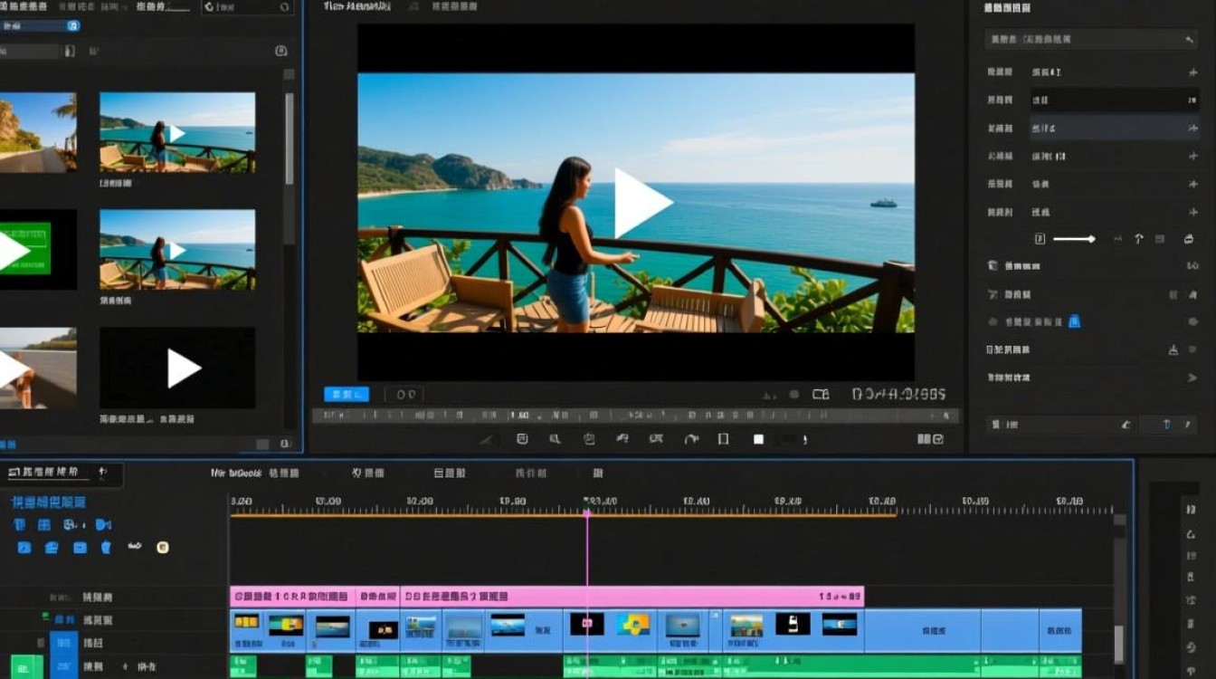Click the first blue tool icon in upper timeline row
Image resolution: width=1216 pixels, height=679 pixels.
(x=20, y=525)
